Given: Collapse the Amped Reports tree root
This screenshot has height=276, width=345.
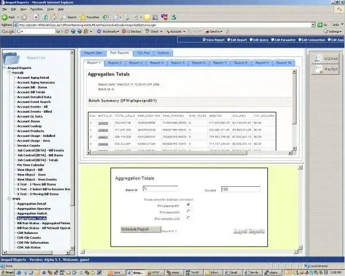Looking at the screenshot, I should click(5, 68).
